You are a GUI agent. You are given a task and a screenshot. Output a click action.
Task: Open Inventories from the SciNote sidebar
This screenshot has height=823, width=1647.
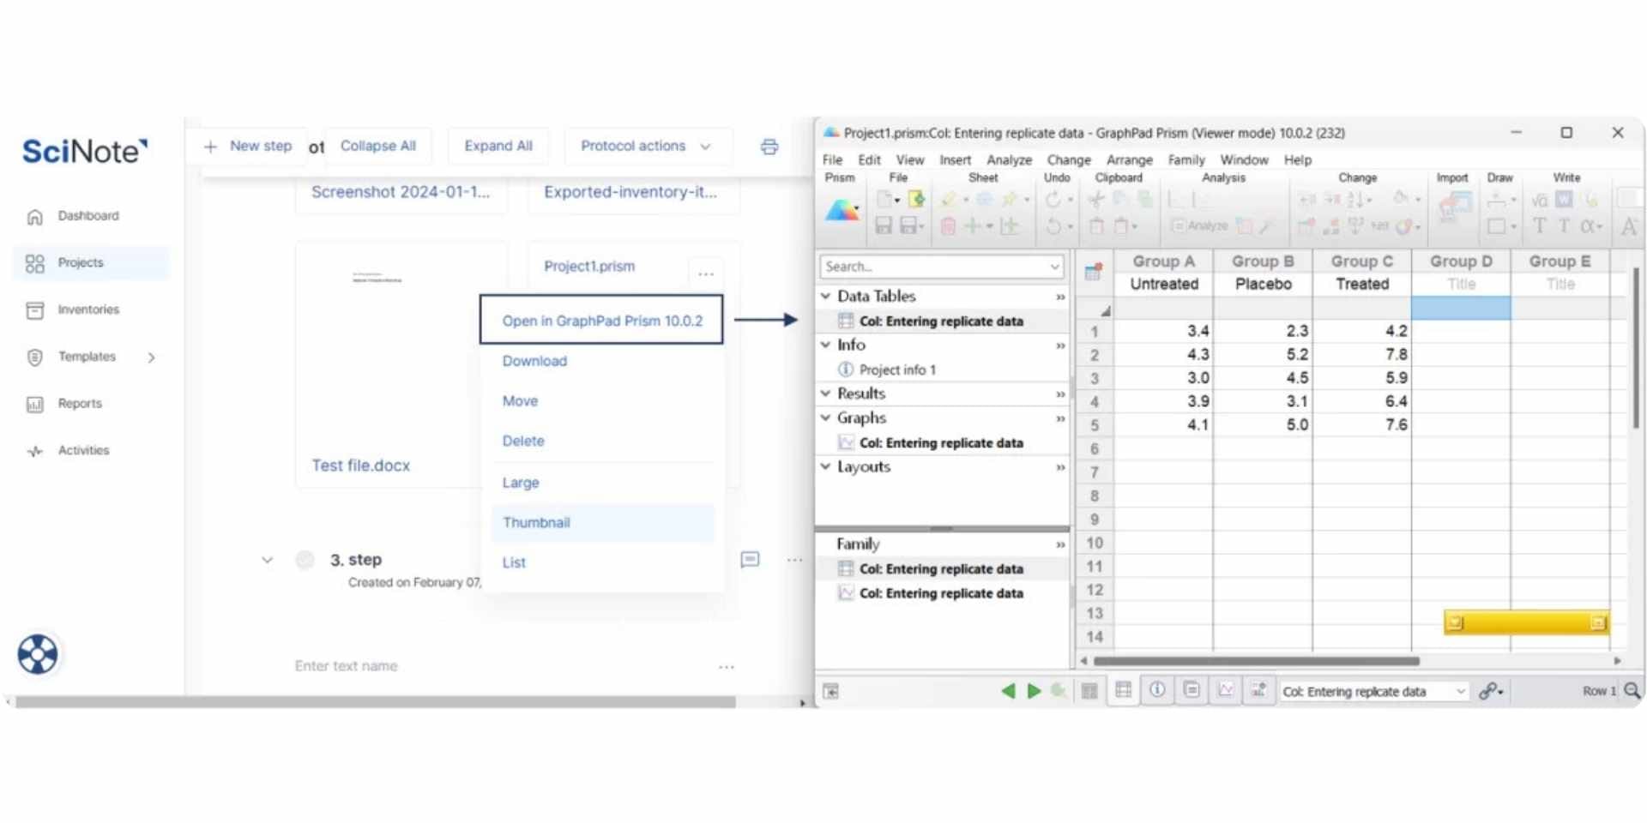88,309
